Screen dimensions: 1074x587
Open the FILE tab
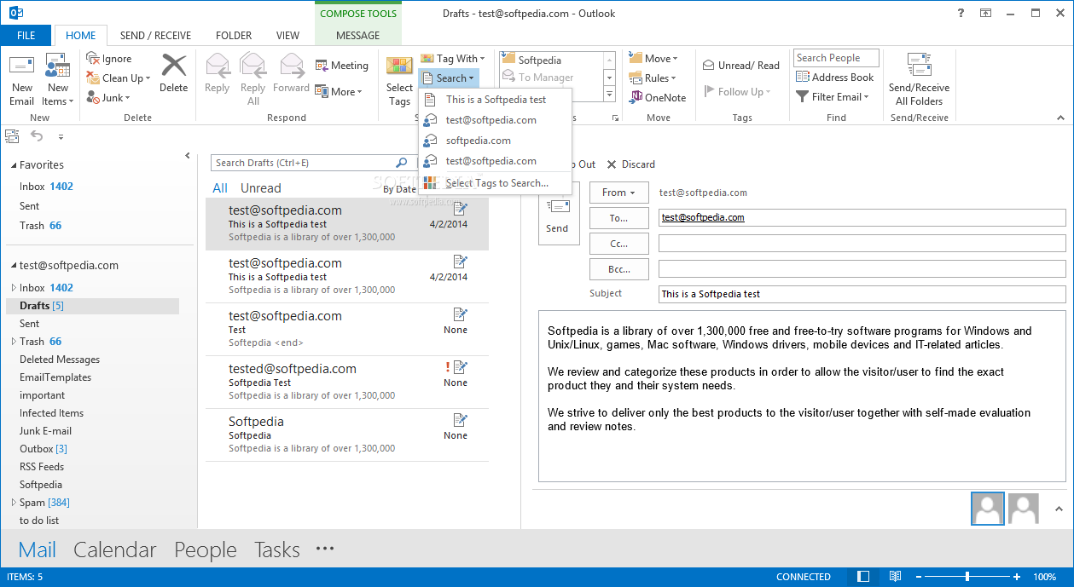point(26,36)
